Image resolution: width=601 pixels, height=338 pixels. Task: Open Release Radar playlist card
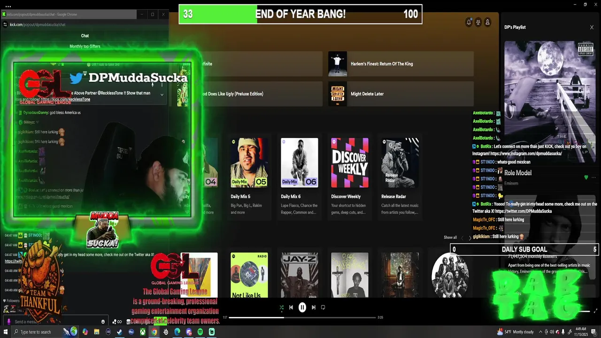[400, 177]
